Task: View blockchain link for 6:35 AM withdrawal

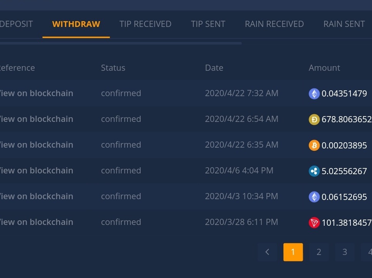Action: coord(36,145)
